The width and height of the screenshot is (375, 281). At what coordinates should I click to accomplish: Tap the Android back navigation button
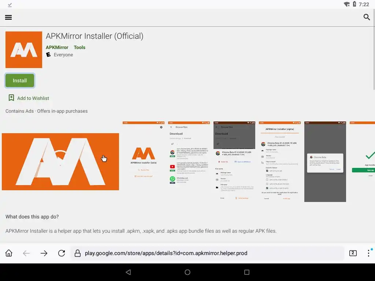(129, 272)
